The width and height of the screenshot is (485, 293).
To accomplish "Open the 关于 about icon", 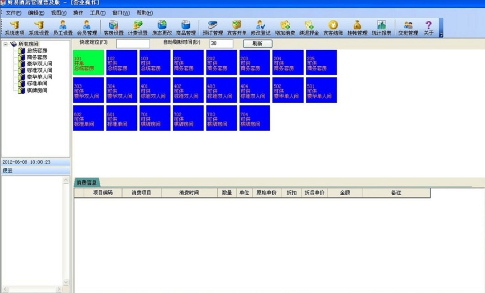I will pos(428,28).
